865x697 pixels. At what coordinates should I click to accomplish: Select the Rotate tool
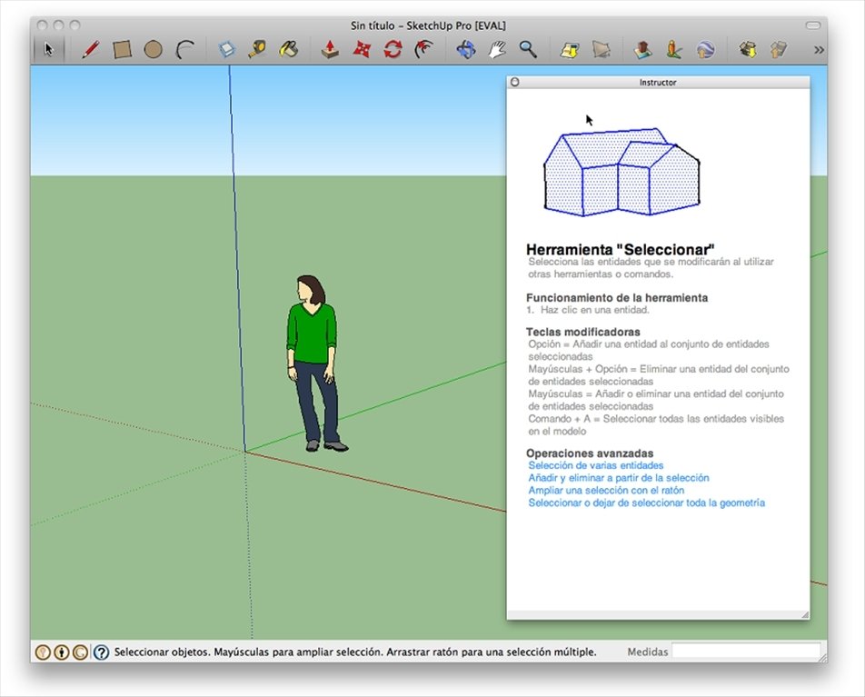point(393,49)
